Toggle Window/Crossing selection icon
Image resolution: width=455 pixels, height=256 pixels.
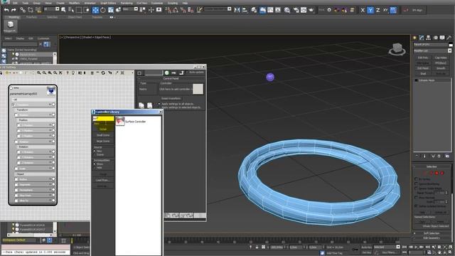click(86, 10)
